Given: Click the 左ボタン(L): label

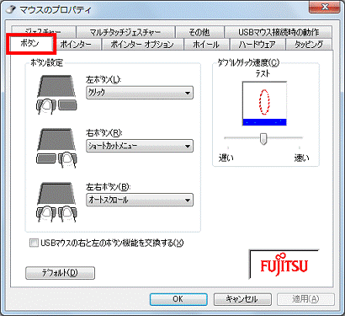Looking at the screenshot, I should tap(103, 80).
